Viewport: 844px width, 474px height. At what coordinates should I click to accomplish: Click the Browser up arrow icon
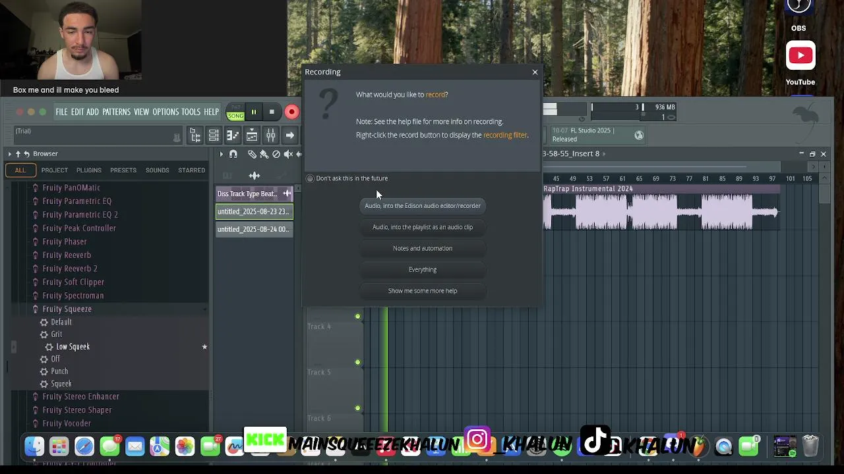(18, 153)
